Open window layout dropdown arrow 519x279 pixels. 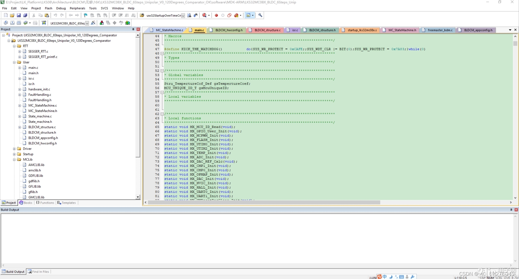(253, 15)
